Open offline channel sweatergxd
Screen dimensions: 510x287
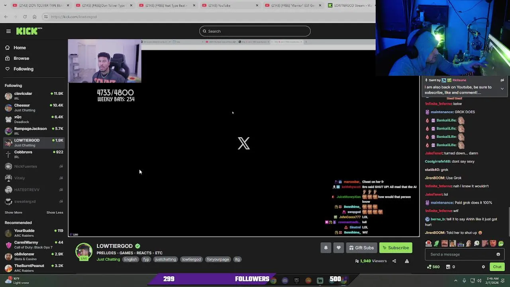point(34,201)
